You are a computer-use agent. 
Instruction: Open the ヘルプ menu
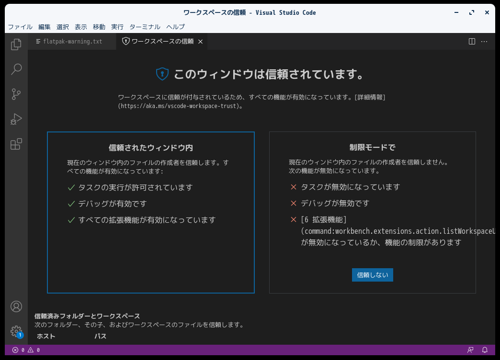(x=175, y=27)
